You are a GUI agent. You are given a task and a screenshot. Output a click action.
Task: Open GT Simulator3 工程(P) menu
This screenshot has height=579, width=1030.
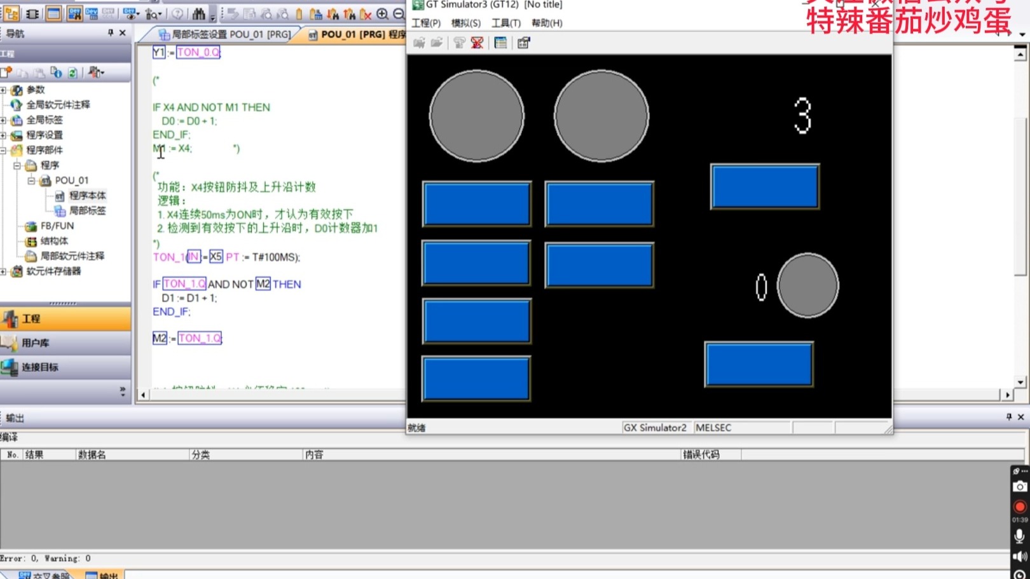pos(426,23)
